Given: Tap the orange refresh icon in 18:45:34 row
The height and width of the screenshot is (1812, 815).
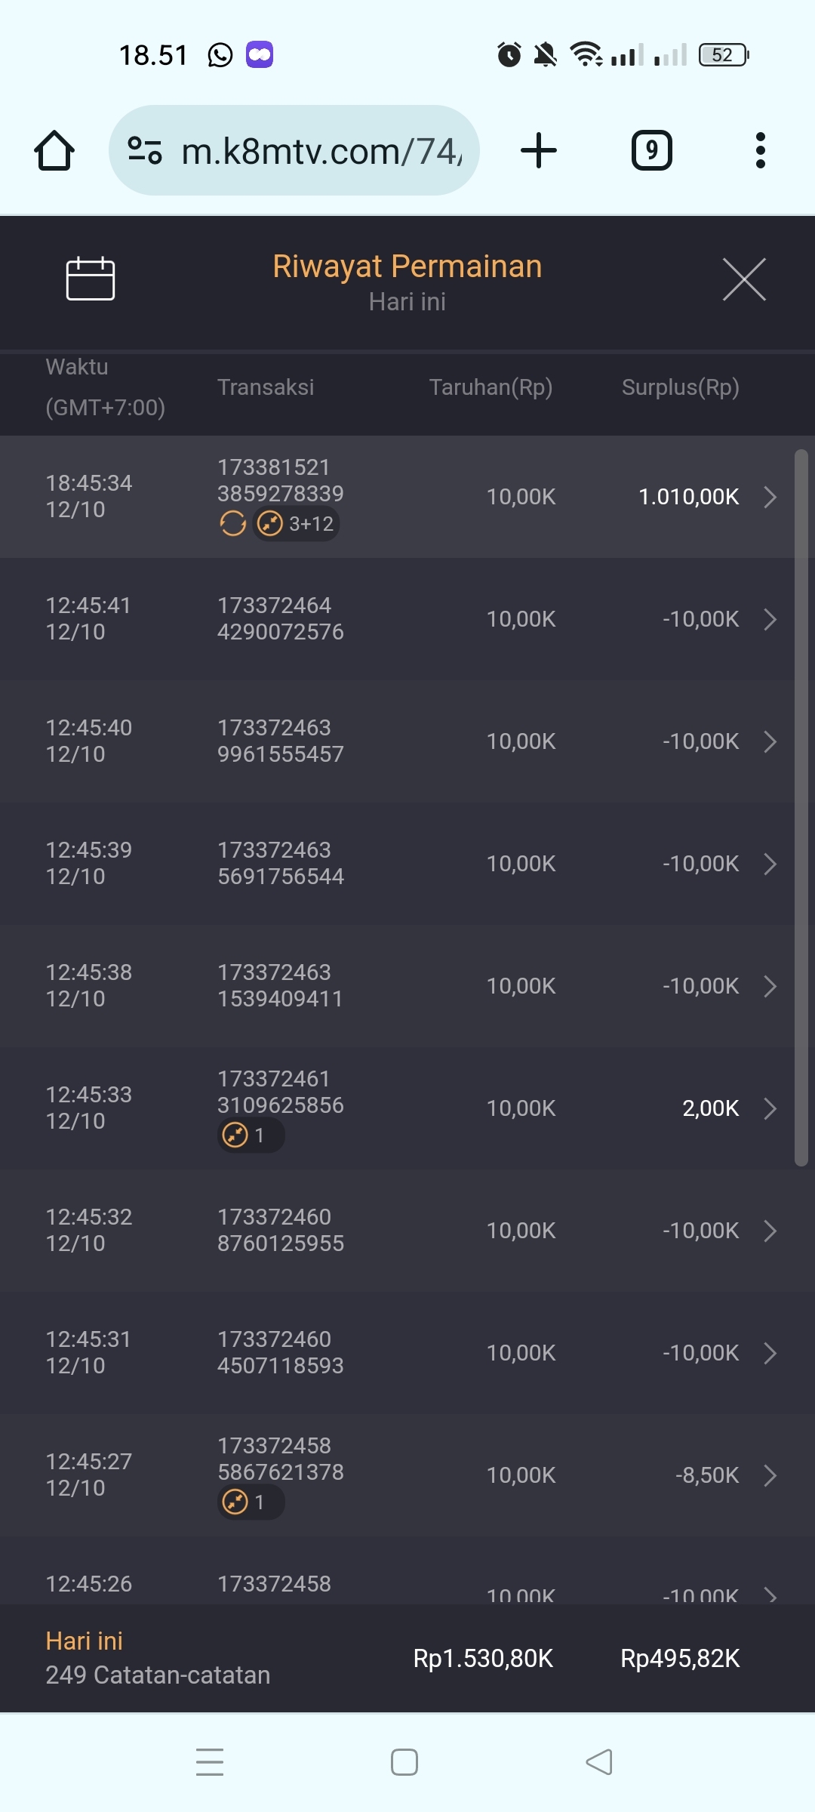Looking at the screenshot, I should coord(232,523).
